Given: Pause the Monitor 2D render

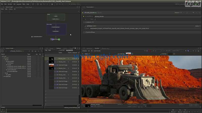Looking at the screenshot, I should pyautogui.click(x=147, y=51).
